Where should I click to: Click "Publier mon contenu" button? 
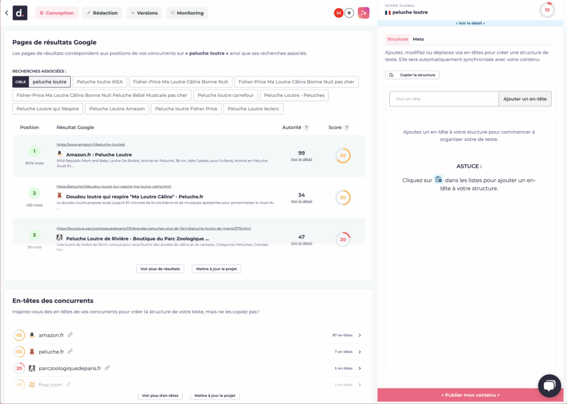[x=470, y=395]
